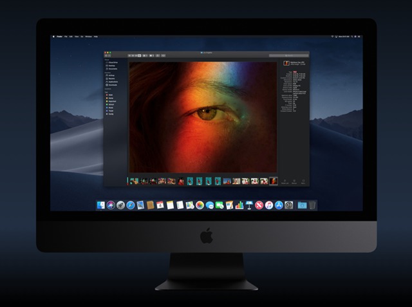
Task: Click the Finder icon in Dock
Action: click(x=100, y=205)
